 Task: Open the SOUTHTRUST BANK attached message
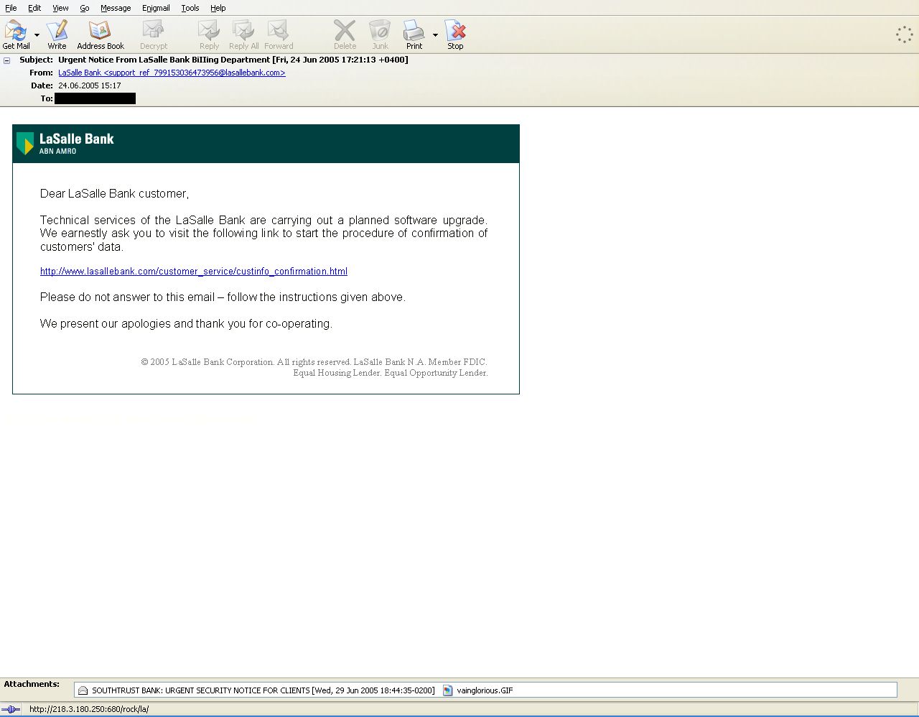coord(256,690)
